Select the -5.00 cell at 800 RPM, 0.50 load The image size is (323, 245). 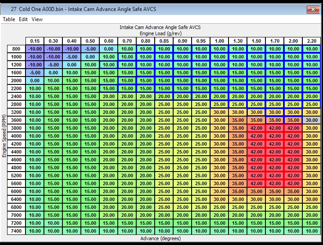click(x=90, y=49)
